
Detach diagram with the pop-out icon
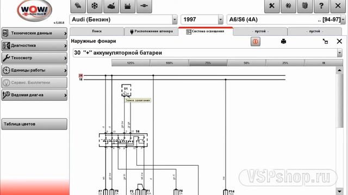click(325, 41)
